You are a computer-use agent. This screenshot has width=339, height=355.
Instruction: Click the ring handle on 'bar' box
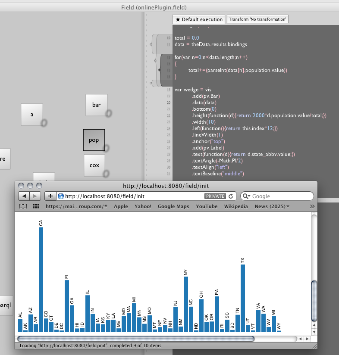109,113
